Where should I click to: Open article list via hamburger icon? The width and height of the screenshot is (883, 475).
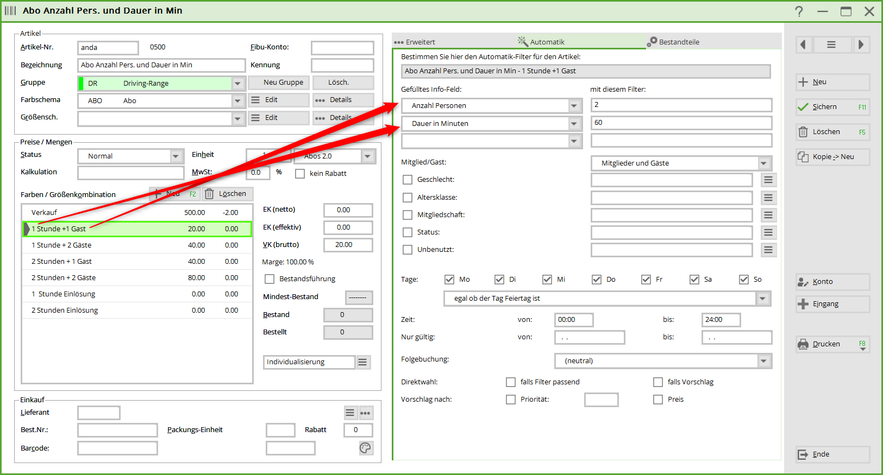tap(831, 45)
